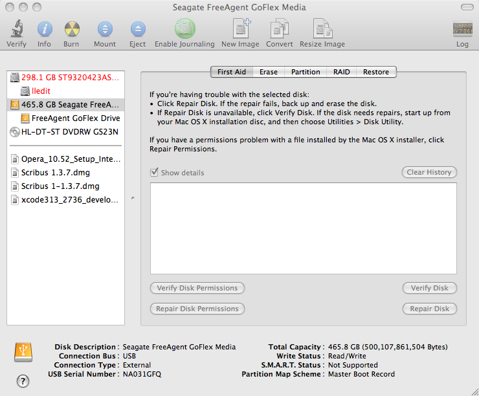Screen dimensions: 479x396
Task: Switch to the Erase tab
Action: point(269,72)
